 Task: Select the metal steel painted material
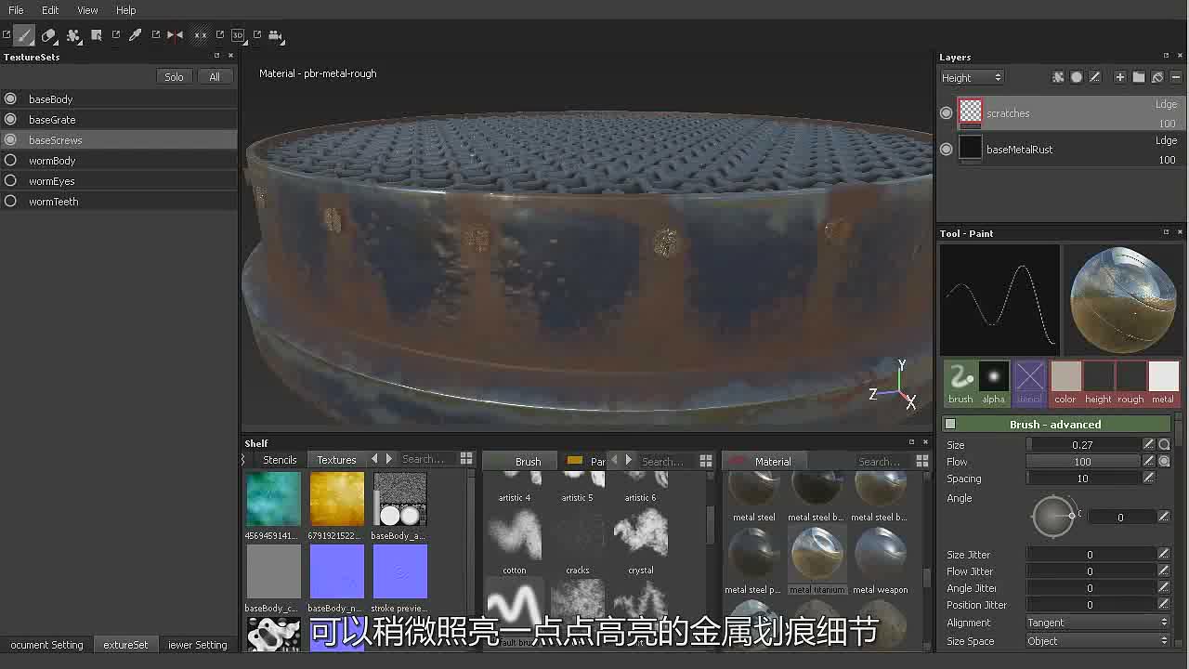pyautogui.click(x=753, y=559)
